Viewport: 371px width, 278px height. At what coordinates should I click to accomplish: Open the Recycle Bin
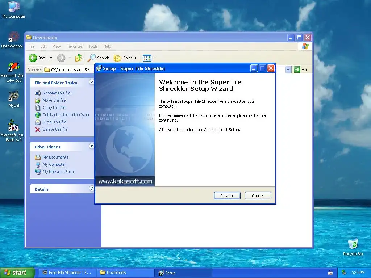[353, 247]
